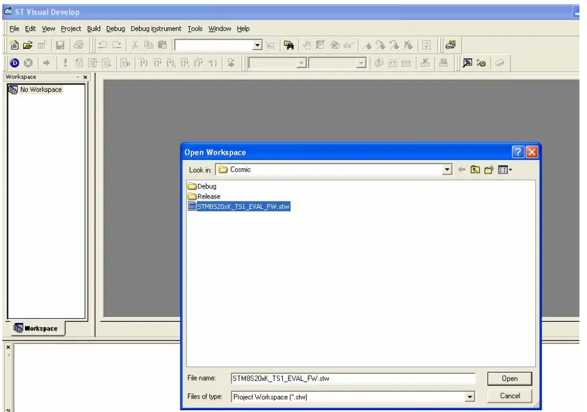The width and height of the screenshot is (587, 412).
Task: Click the Open folder toolbar icon
Action: 28,45
